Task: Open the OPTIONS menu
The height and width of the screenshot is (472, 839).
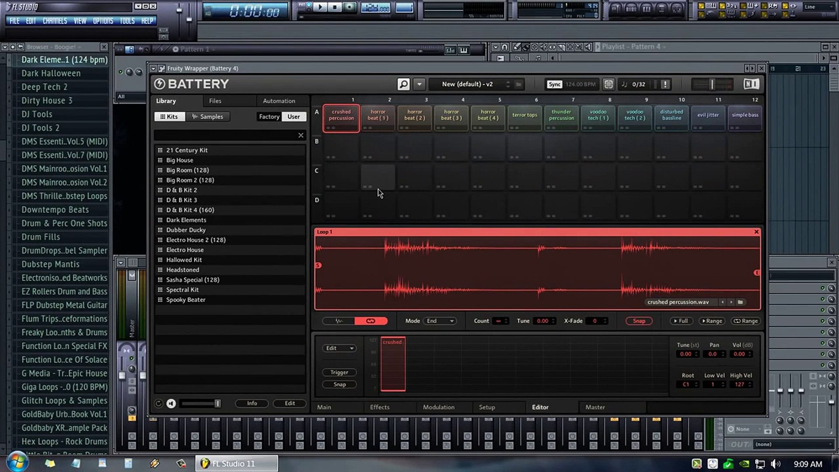Action: point(103,21)
